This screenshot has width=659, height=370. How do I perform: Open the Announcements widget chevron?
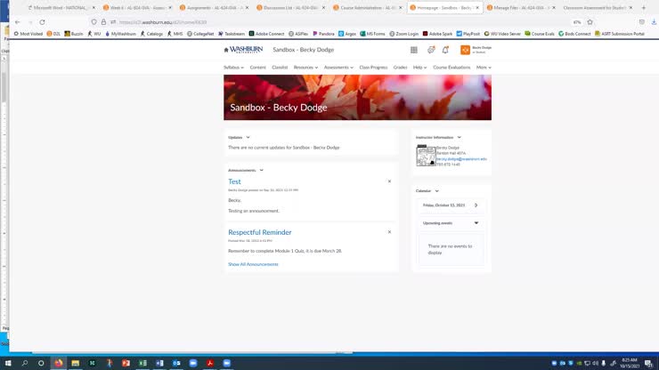(x=262, y=170)
